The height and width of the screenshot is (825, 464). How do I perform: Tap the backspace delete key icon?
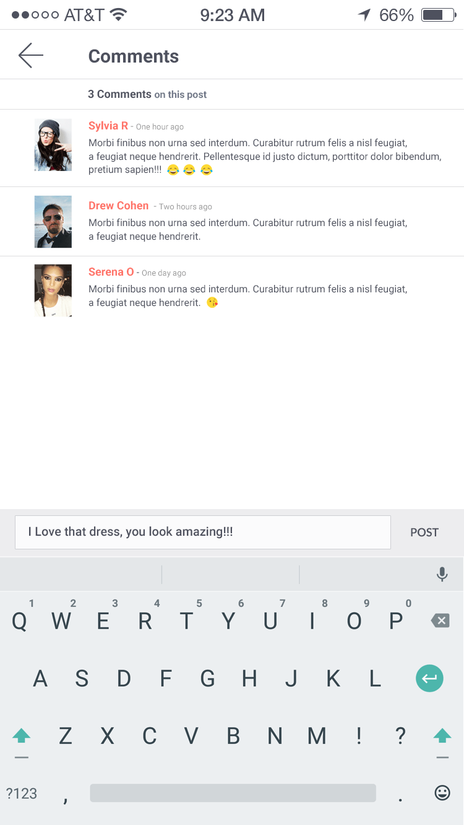click(440, 621)
